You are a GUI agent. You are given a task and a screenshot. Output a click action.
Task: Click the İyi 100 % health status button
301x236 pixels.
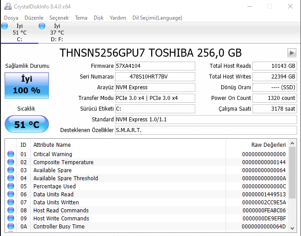(27, 86)
